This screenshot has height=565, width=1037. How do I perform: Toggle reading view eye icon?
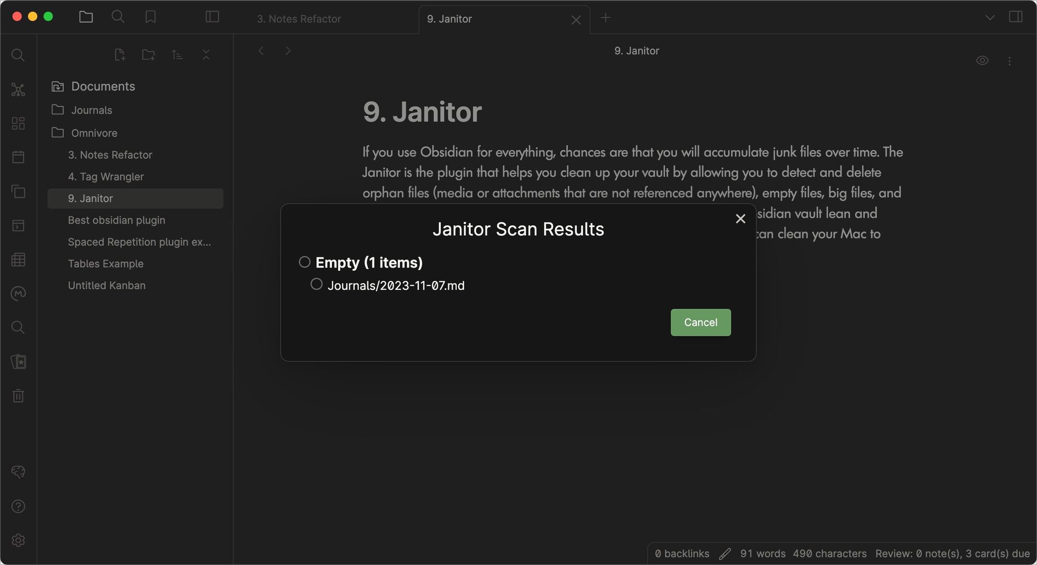tap(982, 61)
